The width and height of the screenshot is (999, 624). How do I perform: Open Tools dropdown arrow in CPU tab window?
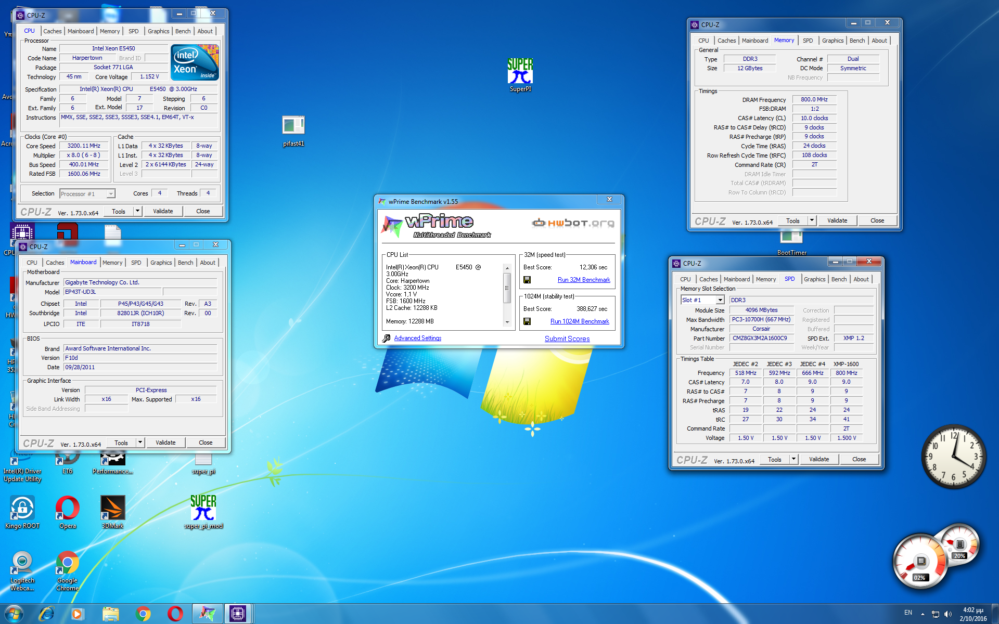pyautogui.click(x=137, y=211)
